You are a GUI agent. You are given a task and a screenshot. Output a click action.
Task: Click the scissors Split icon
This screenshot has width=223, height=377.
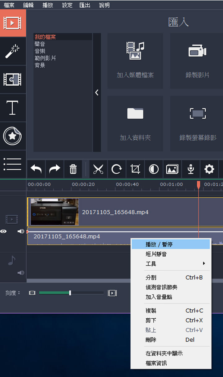pos(98,169)
